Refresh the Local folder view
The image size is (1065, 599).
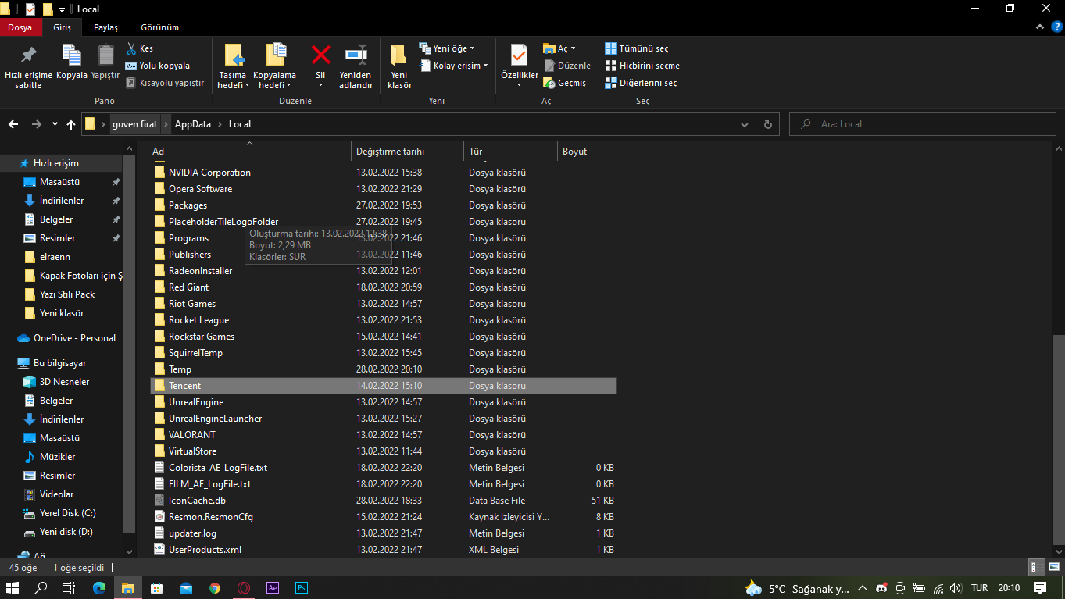pos(768,124)
